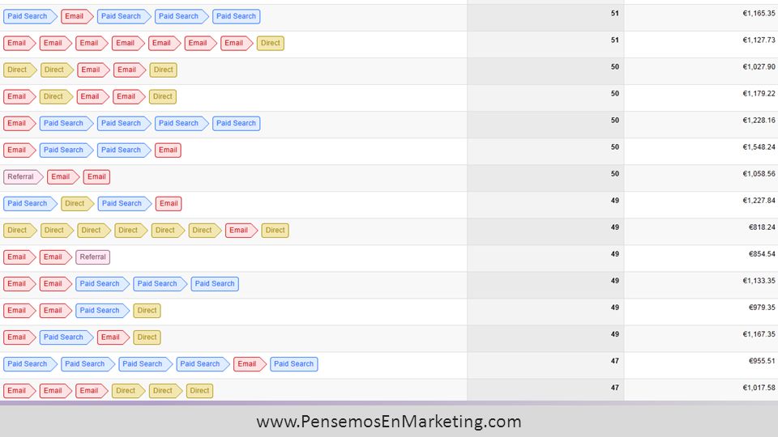Open the www.PensemosEnMarketing.com link
778x437 pixels.
coord(389,422)
